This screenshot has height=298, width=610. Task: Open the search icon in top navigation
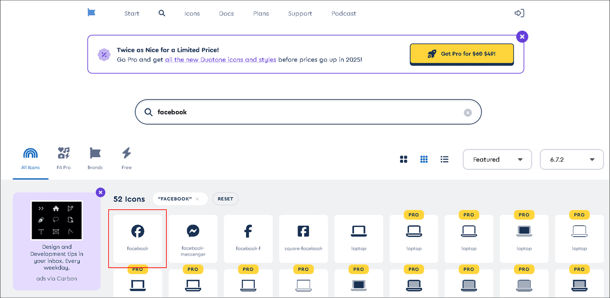162,13
